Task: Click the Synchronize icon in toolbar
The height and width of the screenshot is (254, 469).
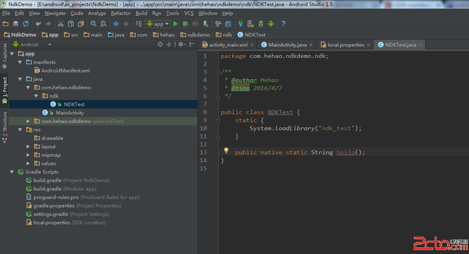Action: (26, 24)
